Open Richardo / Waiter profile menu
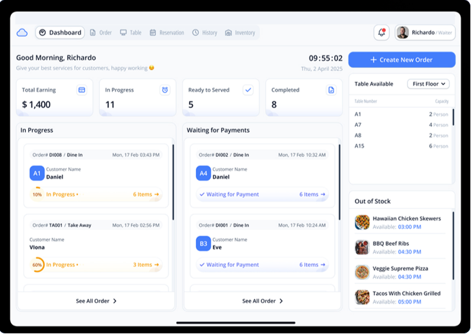The width and height of the screenshot is (471, 334). point(425,32)
